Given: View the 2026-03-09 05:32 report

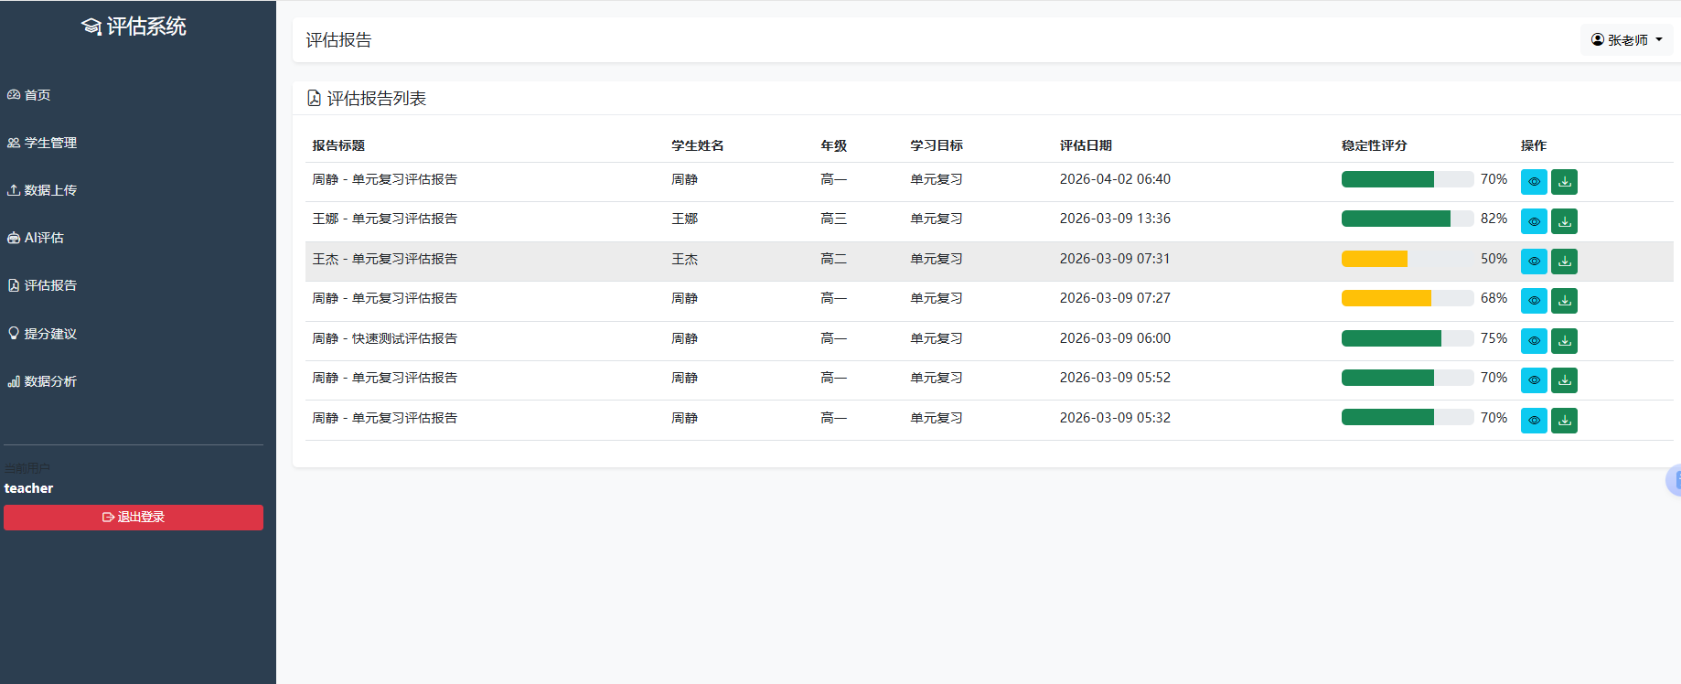Looking at the screenshot, I should pos(1534,421).
